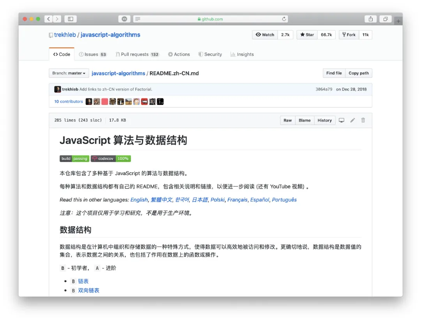Image resolution: width=421 pixels, height=321 pixels.
Task: Switch to the Issues tab
Action: (x=93, y=54)
